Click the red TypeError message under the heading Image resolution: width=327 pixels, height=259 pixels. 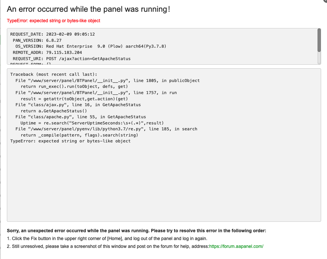click(x=53, y=21)
